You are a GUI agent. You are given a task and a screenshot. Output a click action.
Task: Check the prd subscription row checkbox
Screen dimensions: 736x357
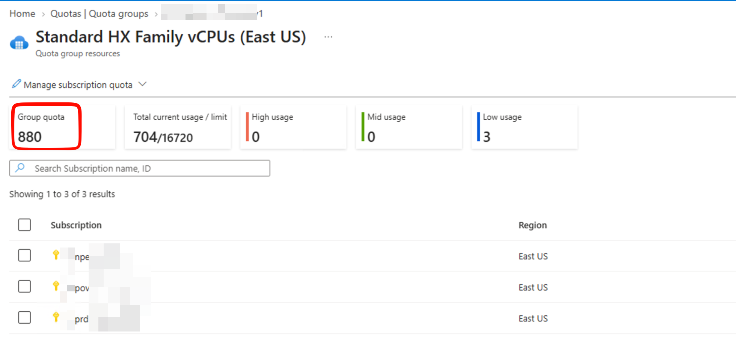[x=24, y=318]
